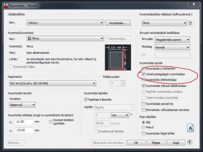The width and height of the screenshot is (203, 152).
Task: Click the portrait orientation page icon
Action: click(190, 128)
